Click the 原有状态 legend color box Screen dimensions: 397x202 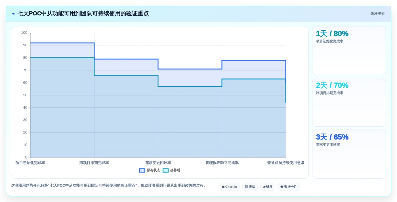pos(142,170)
